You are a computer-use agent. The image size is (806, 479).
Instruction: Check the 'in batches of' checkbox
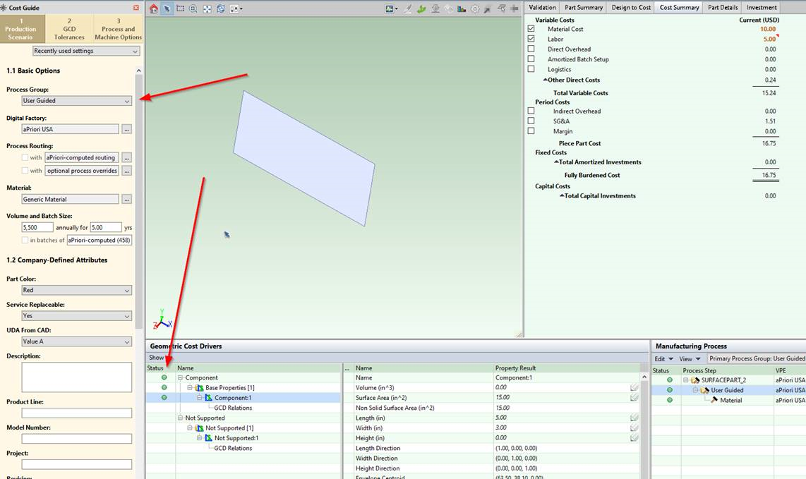(25, 241)
